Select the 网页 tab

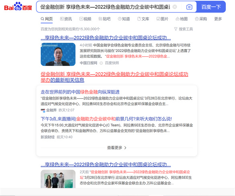click(x=47, y=19)
